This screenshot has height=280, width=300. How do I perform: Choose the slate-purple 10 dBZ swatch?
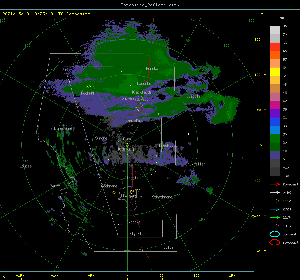275,155
